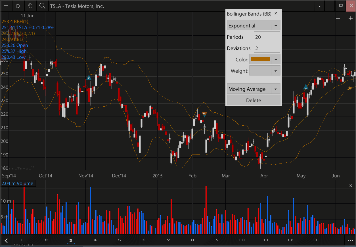Viewport: 356px width, 247px height.
Task: Switch to workspace tab 5
Action: coord(120,240)
